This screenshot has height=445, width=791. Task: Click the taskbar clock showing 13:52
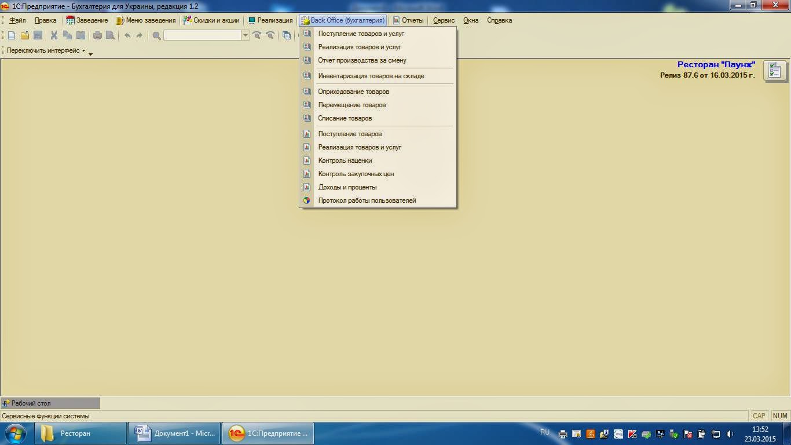click(760, 434)
